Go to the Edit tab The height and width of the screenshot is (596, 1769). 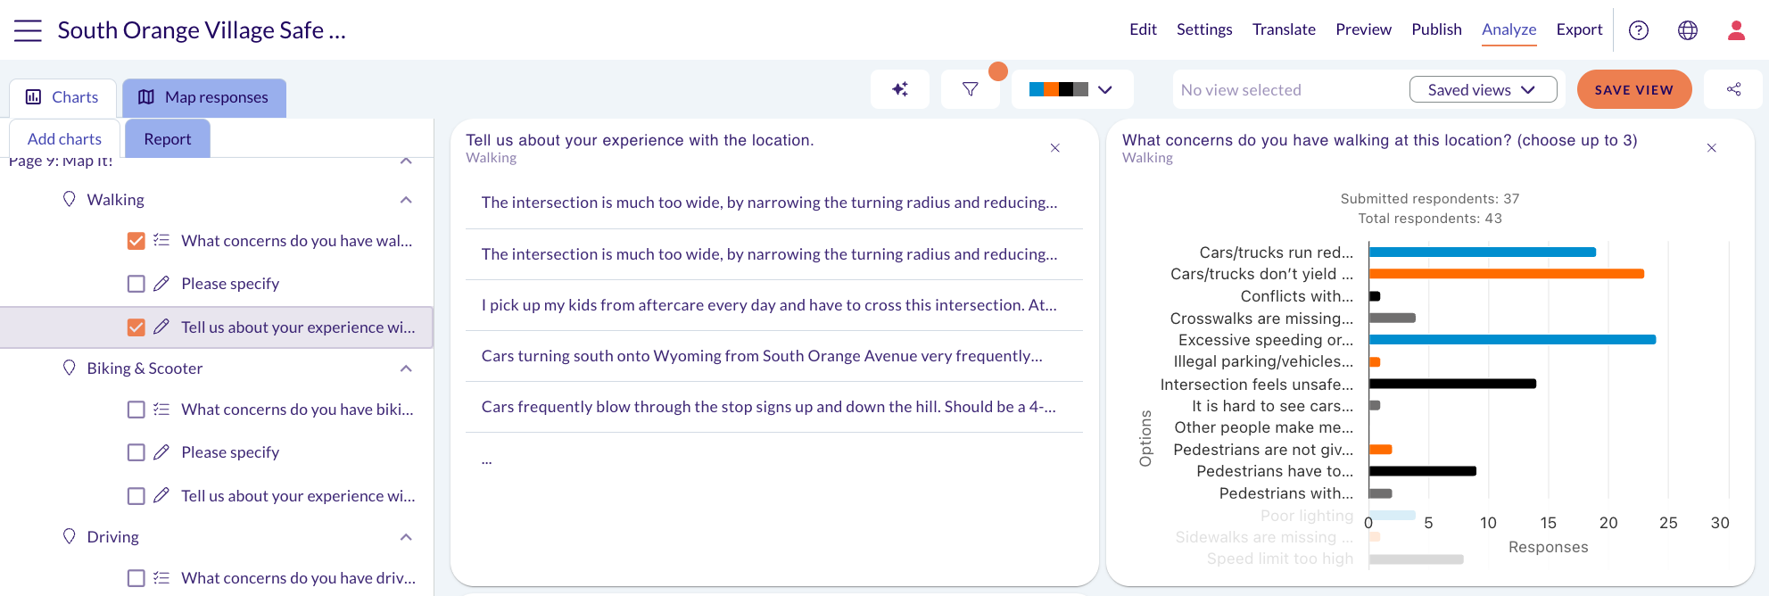click(1143, 29)
